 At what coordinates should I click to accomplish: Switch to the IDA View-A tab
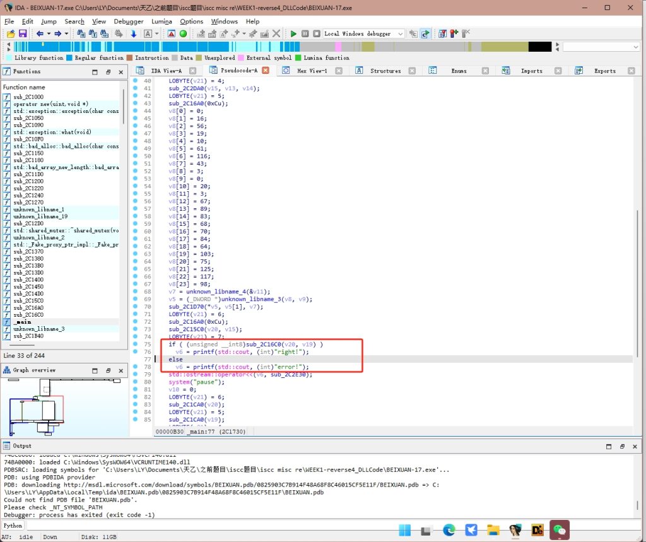166,71
